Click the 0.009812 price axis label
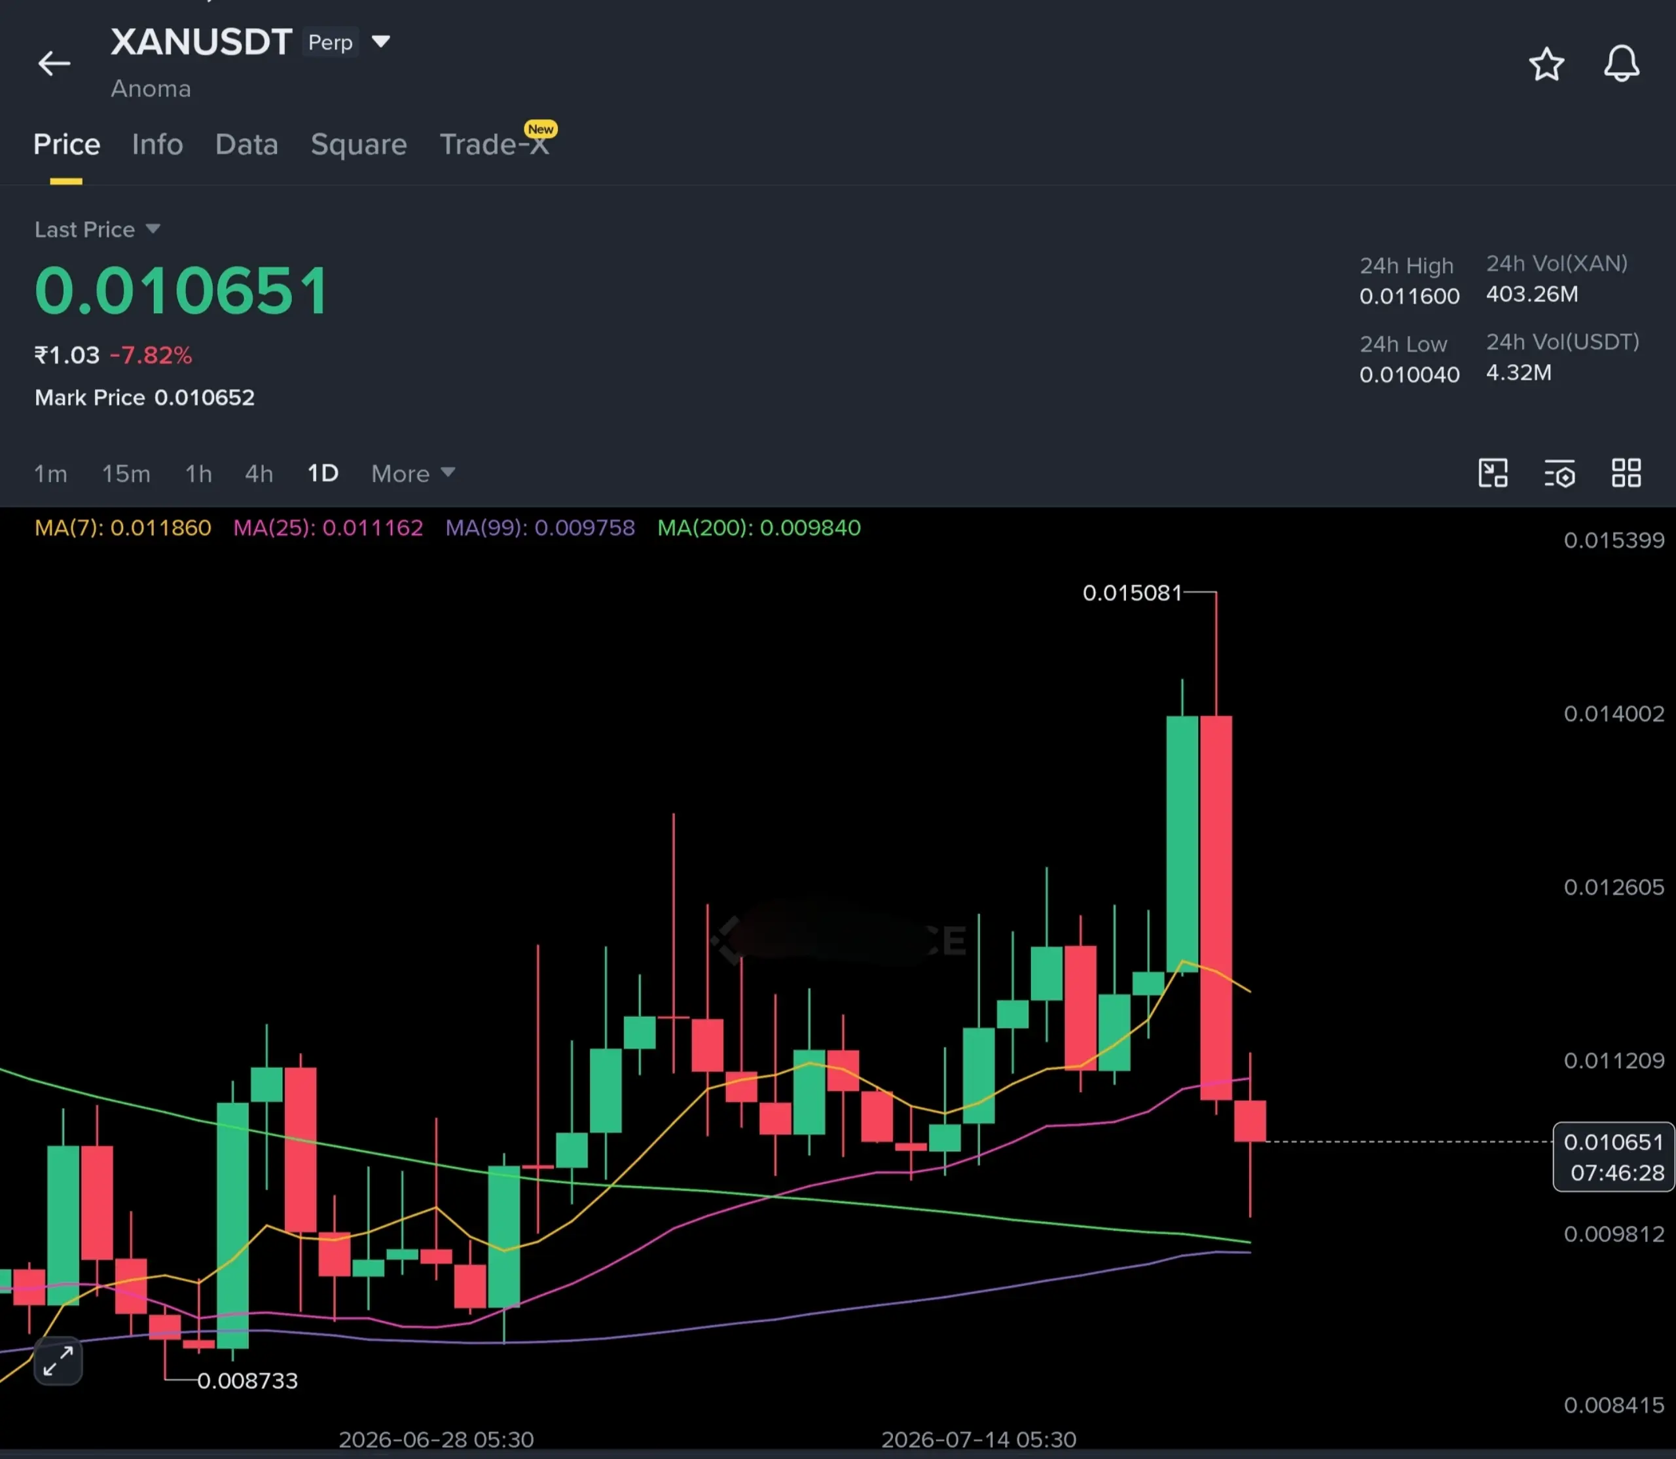This screenshot has height=1459, width=1676. [x=1613, y=1234]
